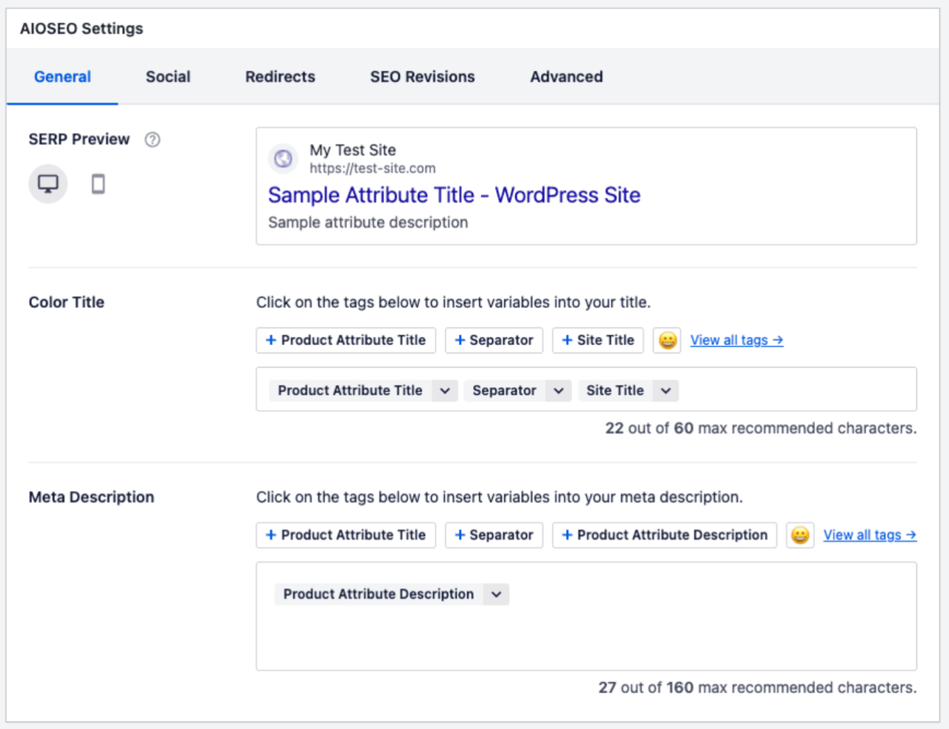The width and height of the screenshot is (949, 729).
Task: Switch SERP preview to mobile view
Action: (x=98, y=184)
